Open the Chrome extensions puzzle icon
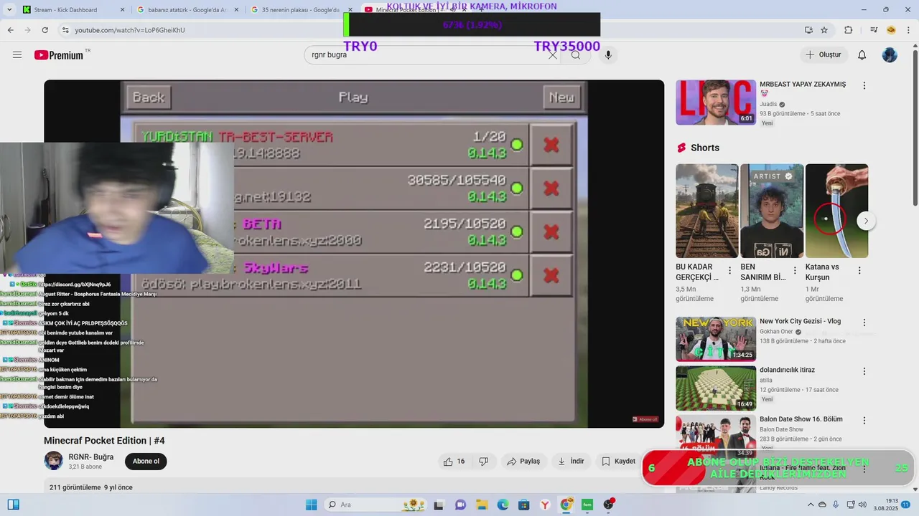Screen dimensions: 919x516 [849, 30]
